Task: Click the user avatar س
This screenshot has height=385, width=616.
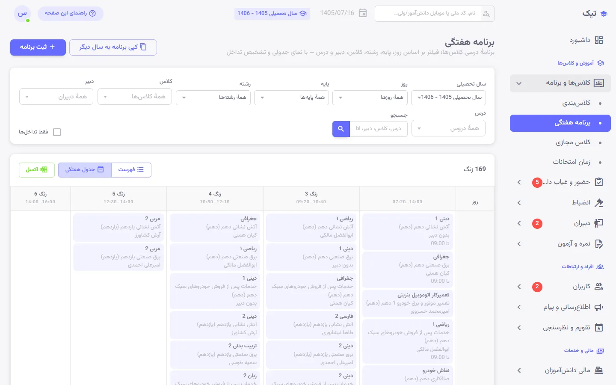Action: [22, 14]
